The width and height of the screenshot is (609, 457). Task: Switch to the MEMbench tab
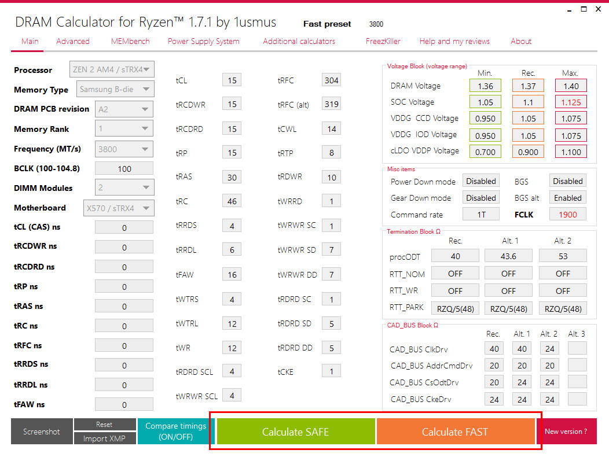click(130, 41)
